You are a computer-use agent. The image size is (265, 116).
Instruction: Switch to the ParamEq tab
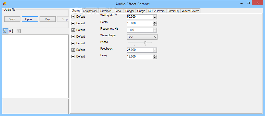click(173, 11)
